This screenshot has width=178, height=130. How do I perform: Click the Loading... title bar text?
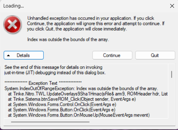(14, 6)
